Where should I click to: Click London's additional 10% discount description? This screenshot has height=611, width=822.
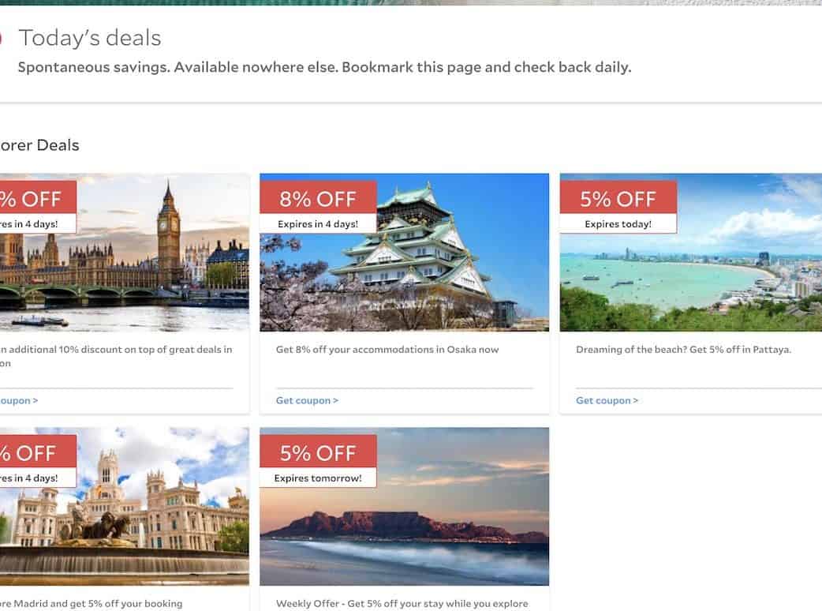(116, 356)
